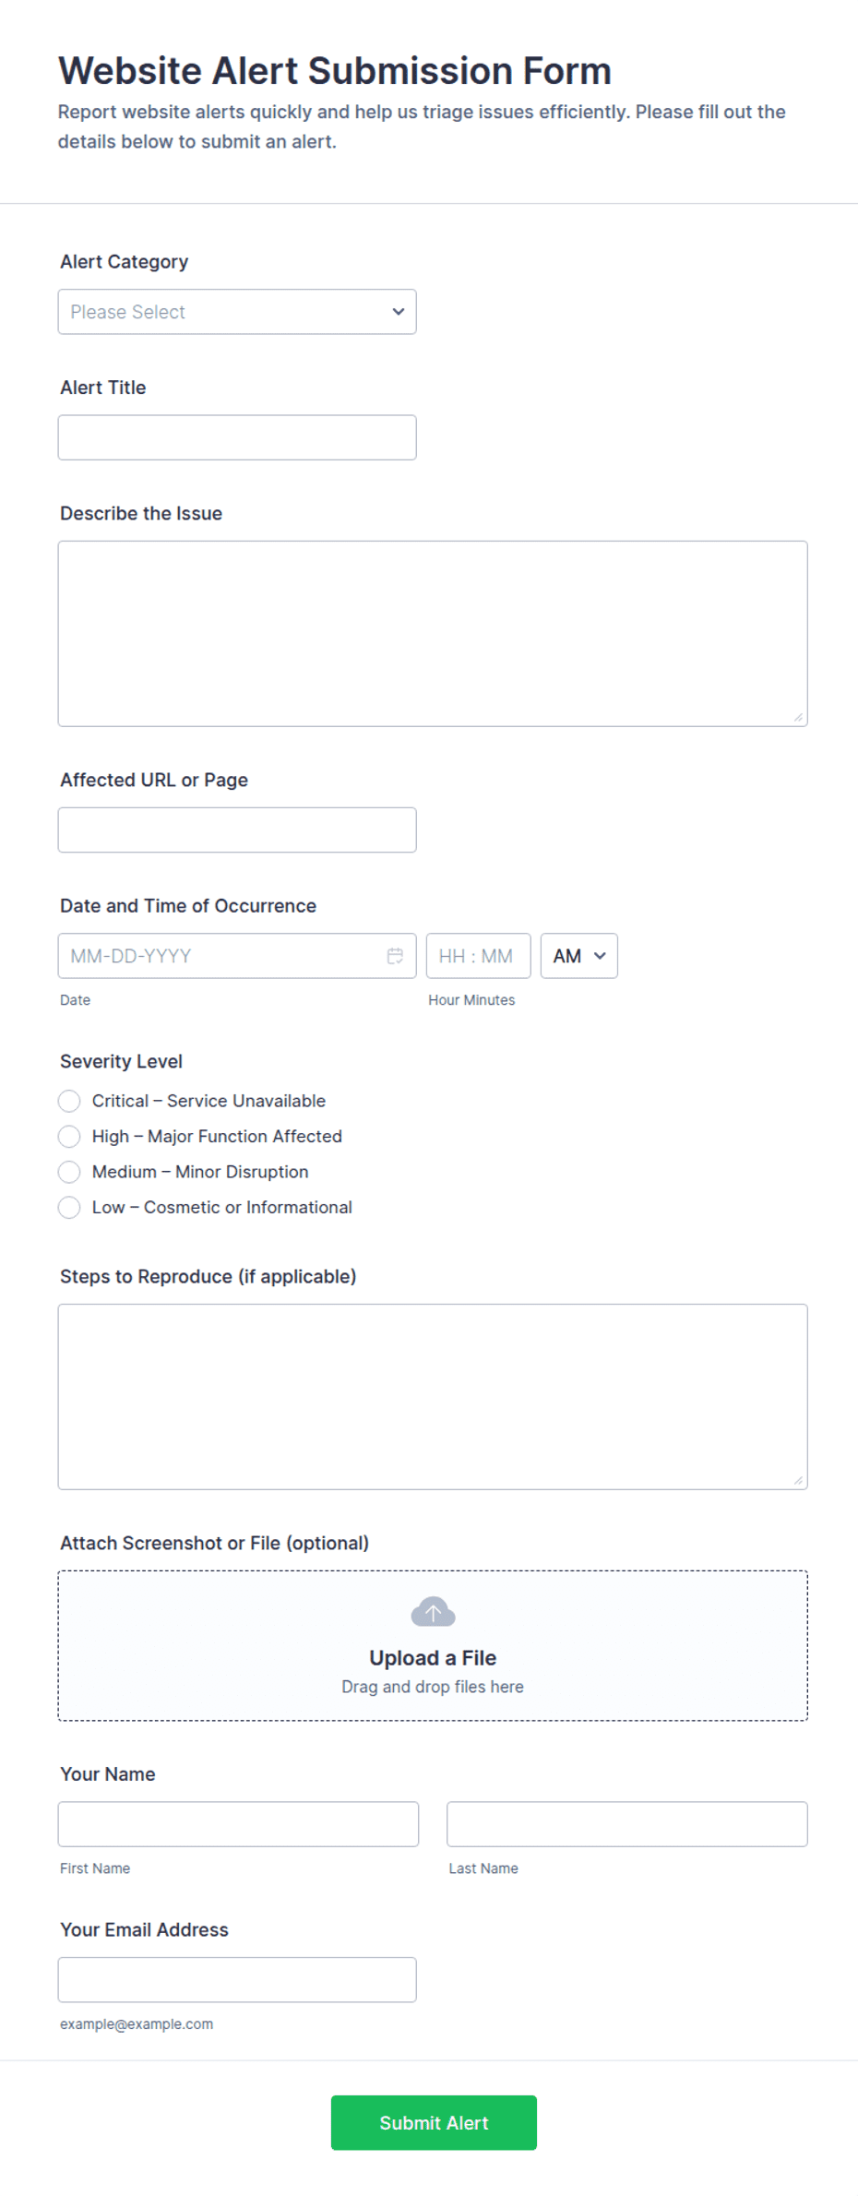Focus the Affected URL or Page field
The image size is (858, 2196).
click(x=237, y=829)
